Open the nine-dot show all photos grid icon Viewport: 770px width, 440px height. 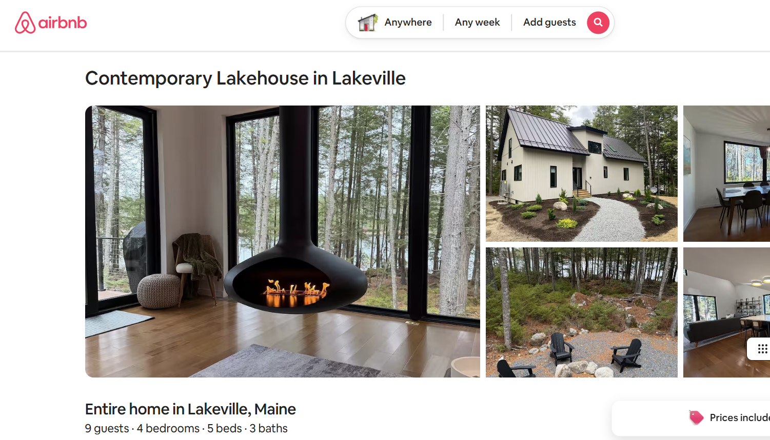762,349
